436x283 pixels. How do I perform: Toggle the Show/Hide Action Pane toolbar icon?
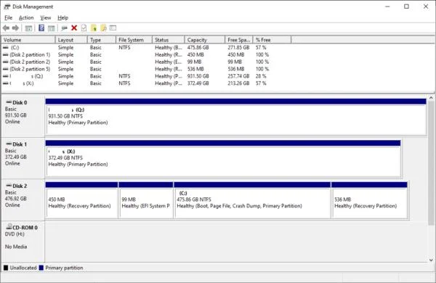[51, 28]
